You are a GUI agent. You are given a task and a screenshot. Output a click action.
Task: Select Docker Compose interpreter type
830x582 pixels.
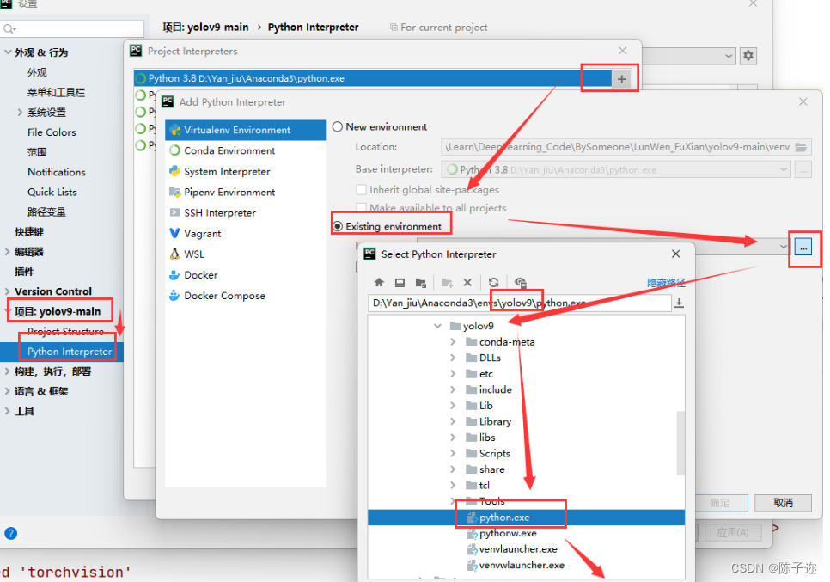tap(246, 296)
